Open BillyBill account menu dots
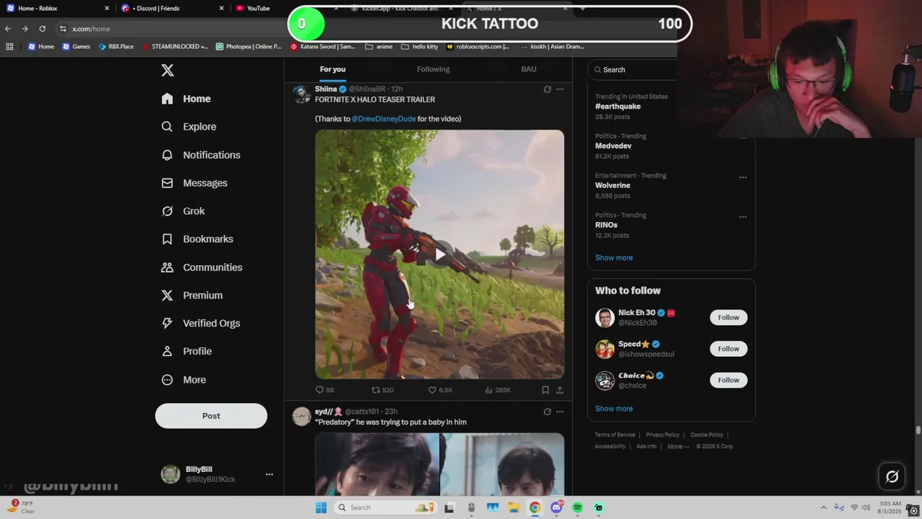 269,474
